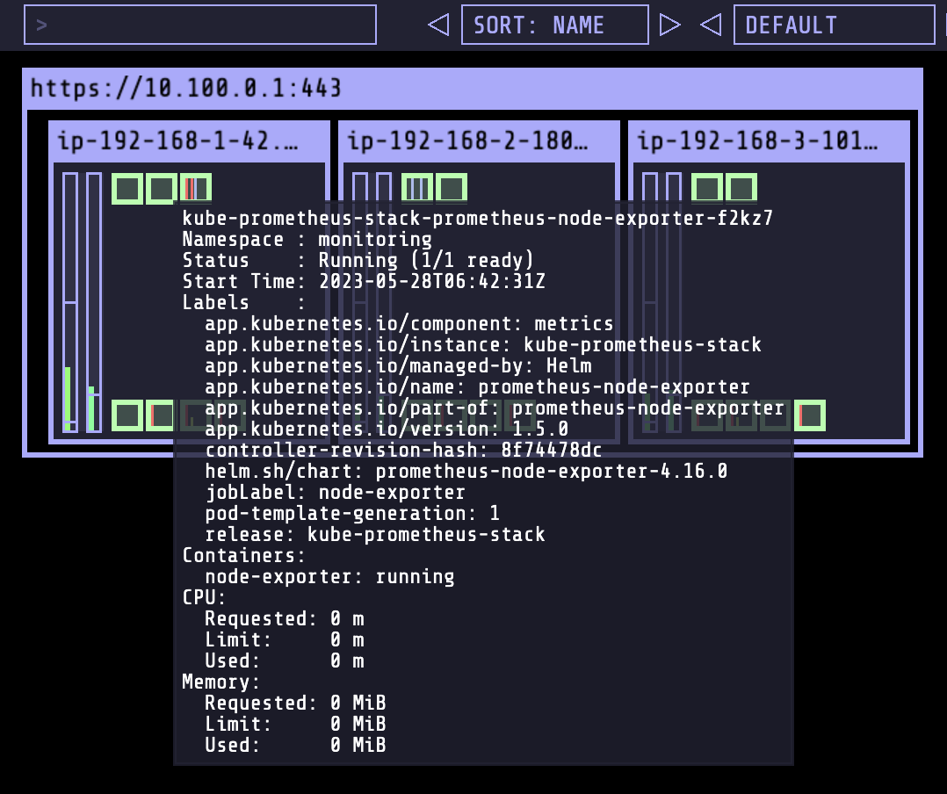Click the Containers: heading
Image resolution: width=947 pixels, height=794 pixels.
pos(244,556)
